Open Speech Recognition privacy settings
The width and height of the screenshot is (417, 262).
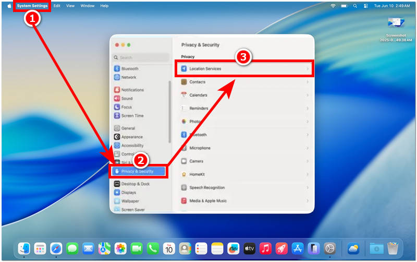(244, 187)
